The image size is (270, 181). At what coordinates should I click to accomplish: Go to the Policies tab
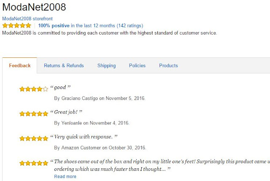pyautogui.click(x=137, y=66)
